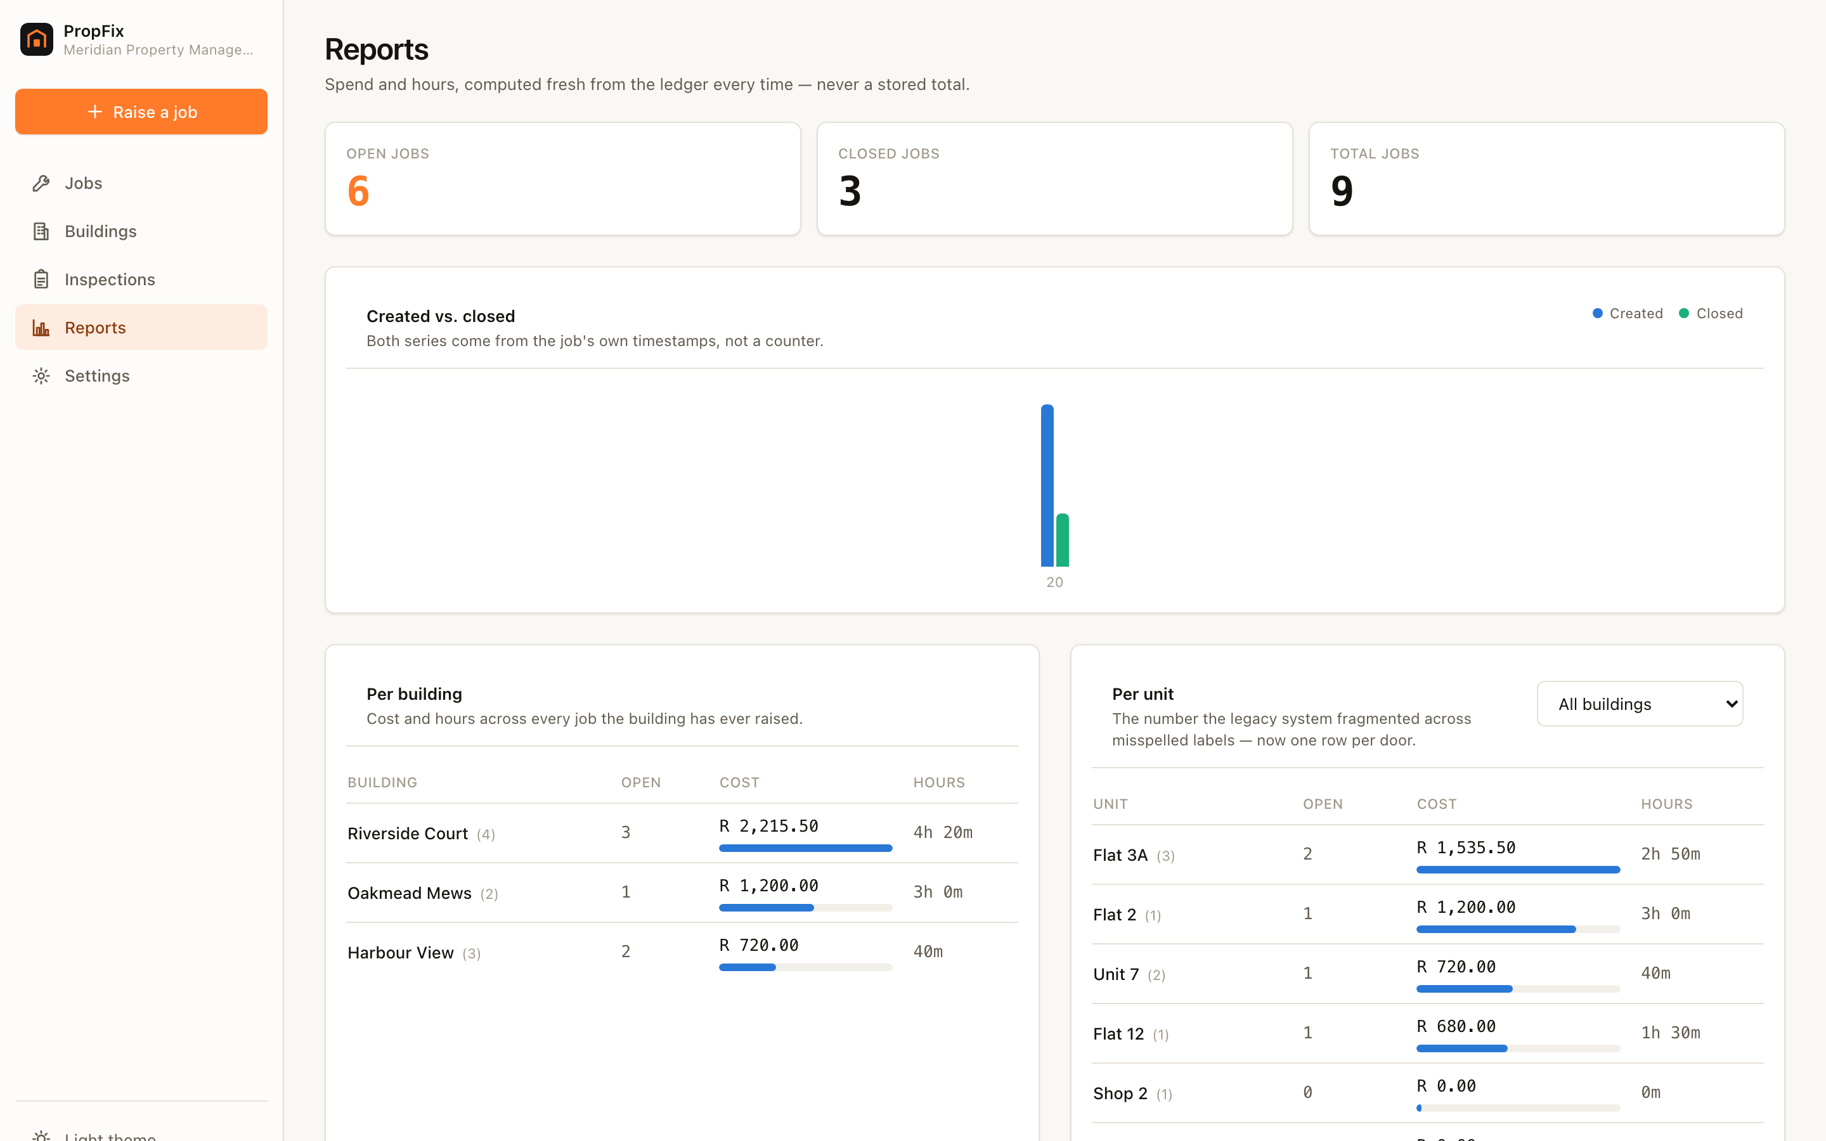The width and height of the screenshot is (1826, 1141).
Task: Click the Per unit section title
Action: point(1143,694)
